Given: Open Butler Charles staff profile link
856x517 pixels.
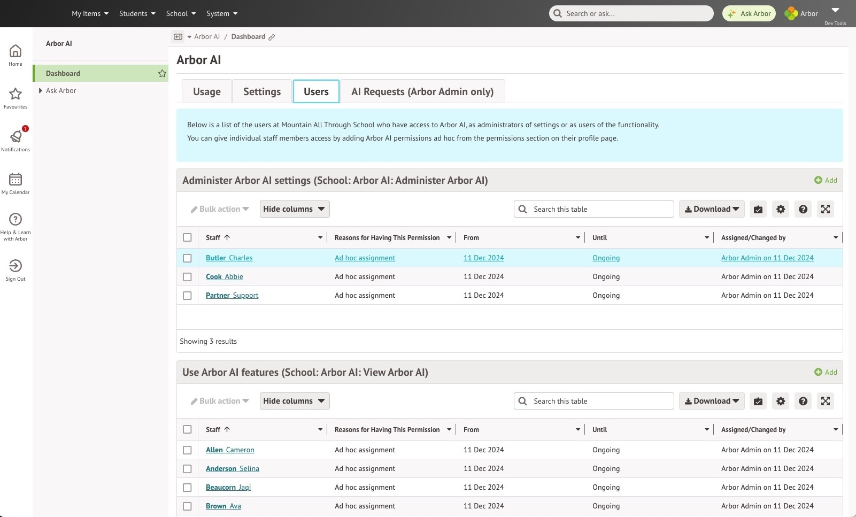Looking at the screenshot, I should [x=229, y=258].
